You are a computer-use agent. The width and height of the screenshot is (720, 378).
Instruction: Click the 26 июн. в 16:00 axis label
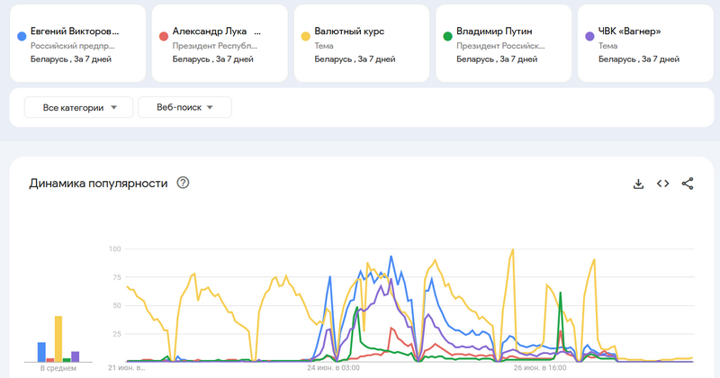tap(540, 367)
